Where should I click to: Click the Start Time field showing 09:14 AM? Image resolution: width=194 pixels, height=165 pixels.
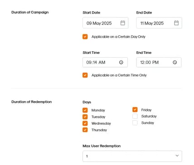pos(105,62)
